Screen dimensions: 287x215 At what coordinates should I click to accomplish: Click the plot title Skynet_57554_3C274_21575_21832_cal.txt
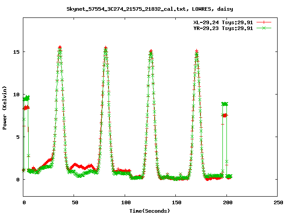pos(150,9)
